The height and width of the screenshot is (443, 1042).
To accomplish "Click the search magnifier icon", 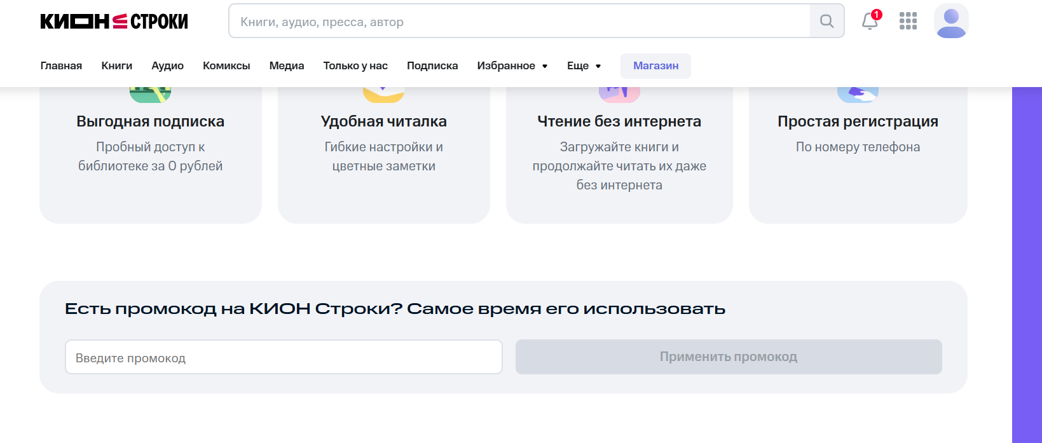I will (x=826, y=21).
